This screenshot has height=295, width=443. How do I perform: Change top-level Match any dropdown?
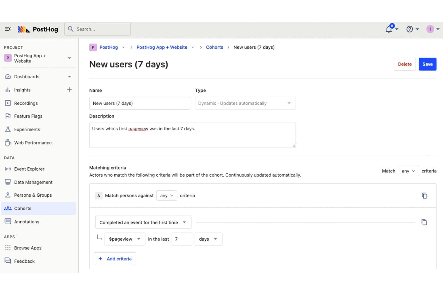(x=408, y=171)
